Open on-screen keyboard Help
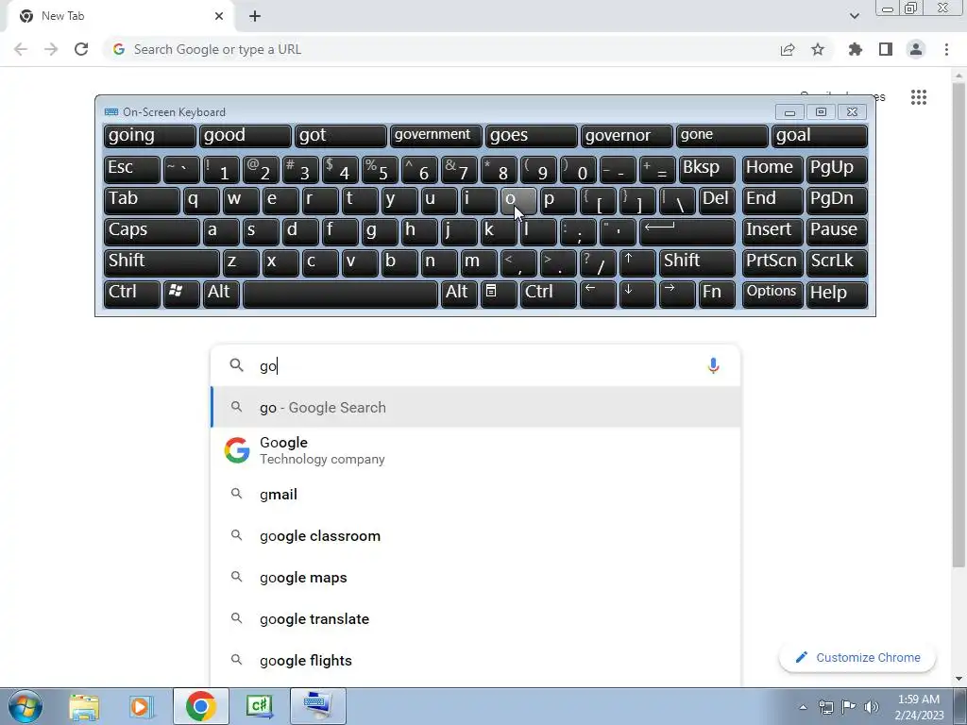 pos(837,294)
